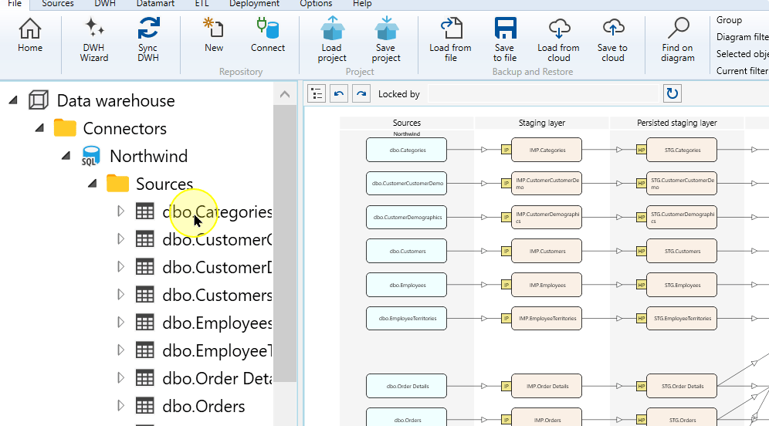This screenshot has width=769, height=426.
Task: Open the Sources ribbon tab
Action: coord(58,4)
